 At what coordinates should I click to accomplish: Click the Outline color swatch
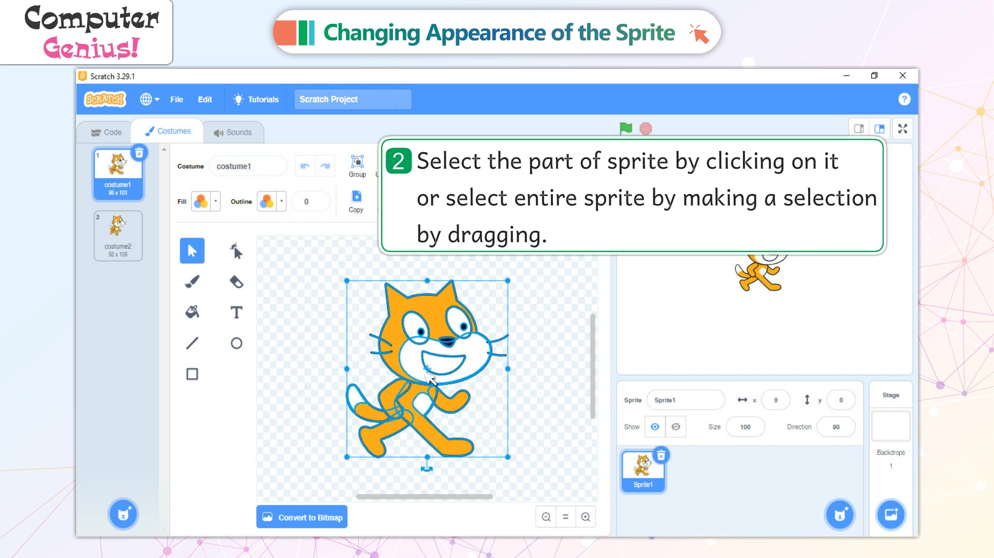point(267,201)
